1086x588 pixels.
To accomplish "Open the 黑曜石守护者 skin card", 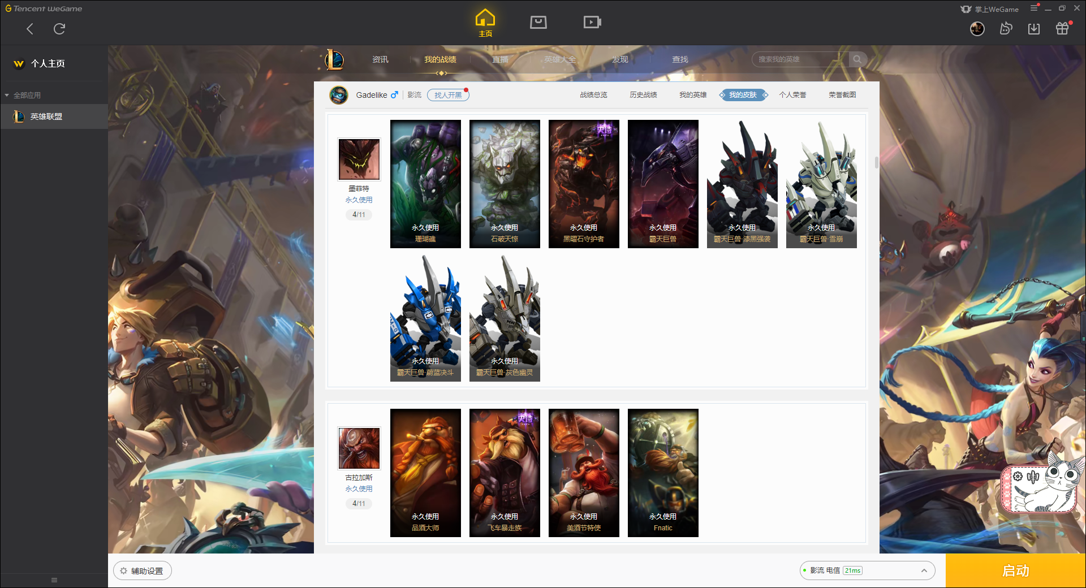I will click(584, 184).
